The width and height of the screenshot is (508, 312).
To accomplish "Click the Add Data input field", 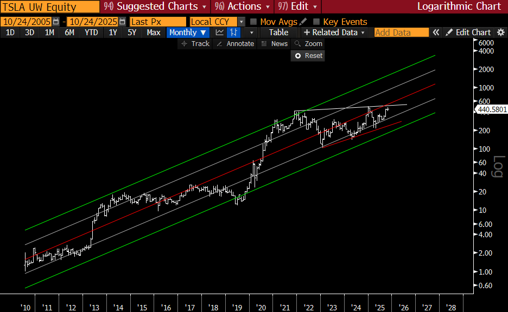I will click(402, 32).
